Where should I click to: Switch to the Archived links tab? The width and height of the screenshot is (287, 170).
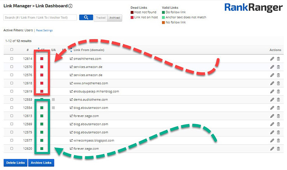[x=114, y=18]
